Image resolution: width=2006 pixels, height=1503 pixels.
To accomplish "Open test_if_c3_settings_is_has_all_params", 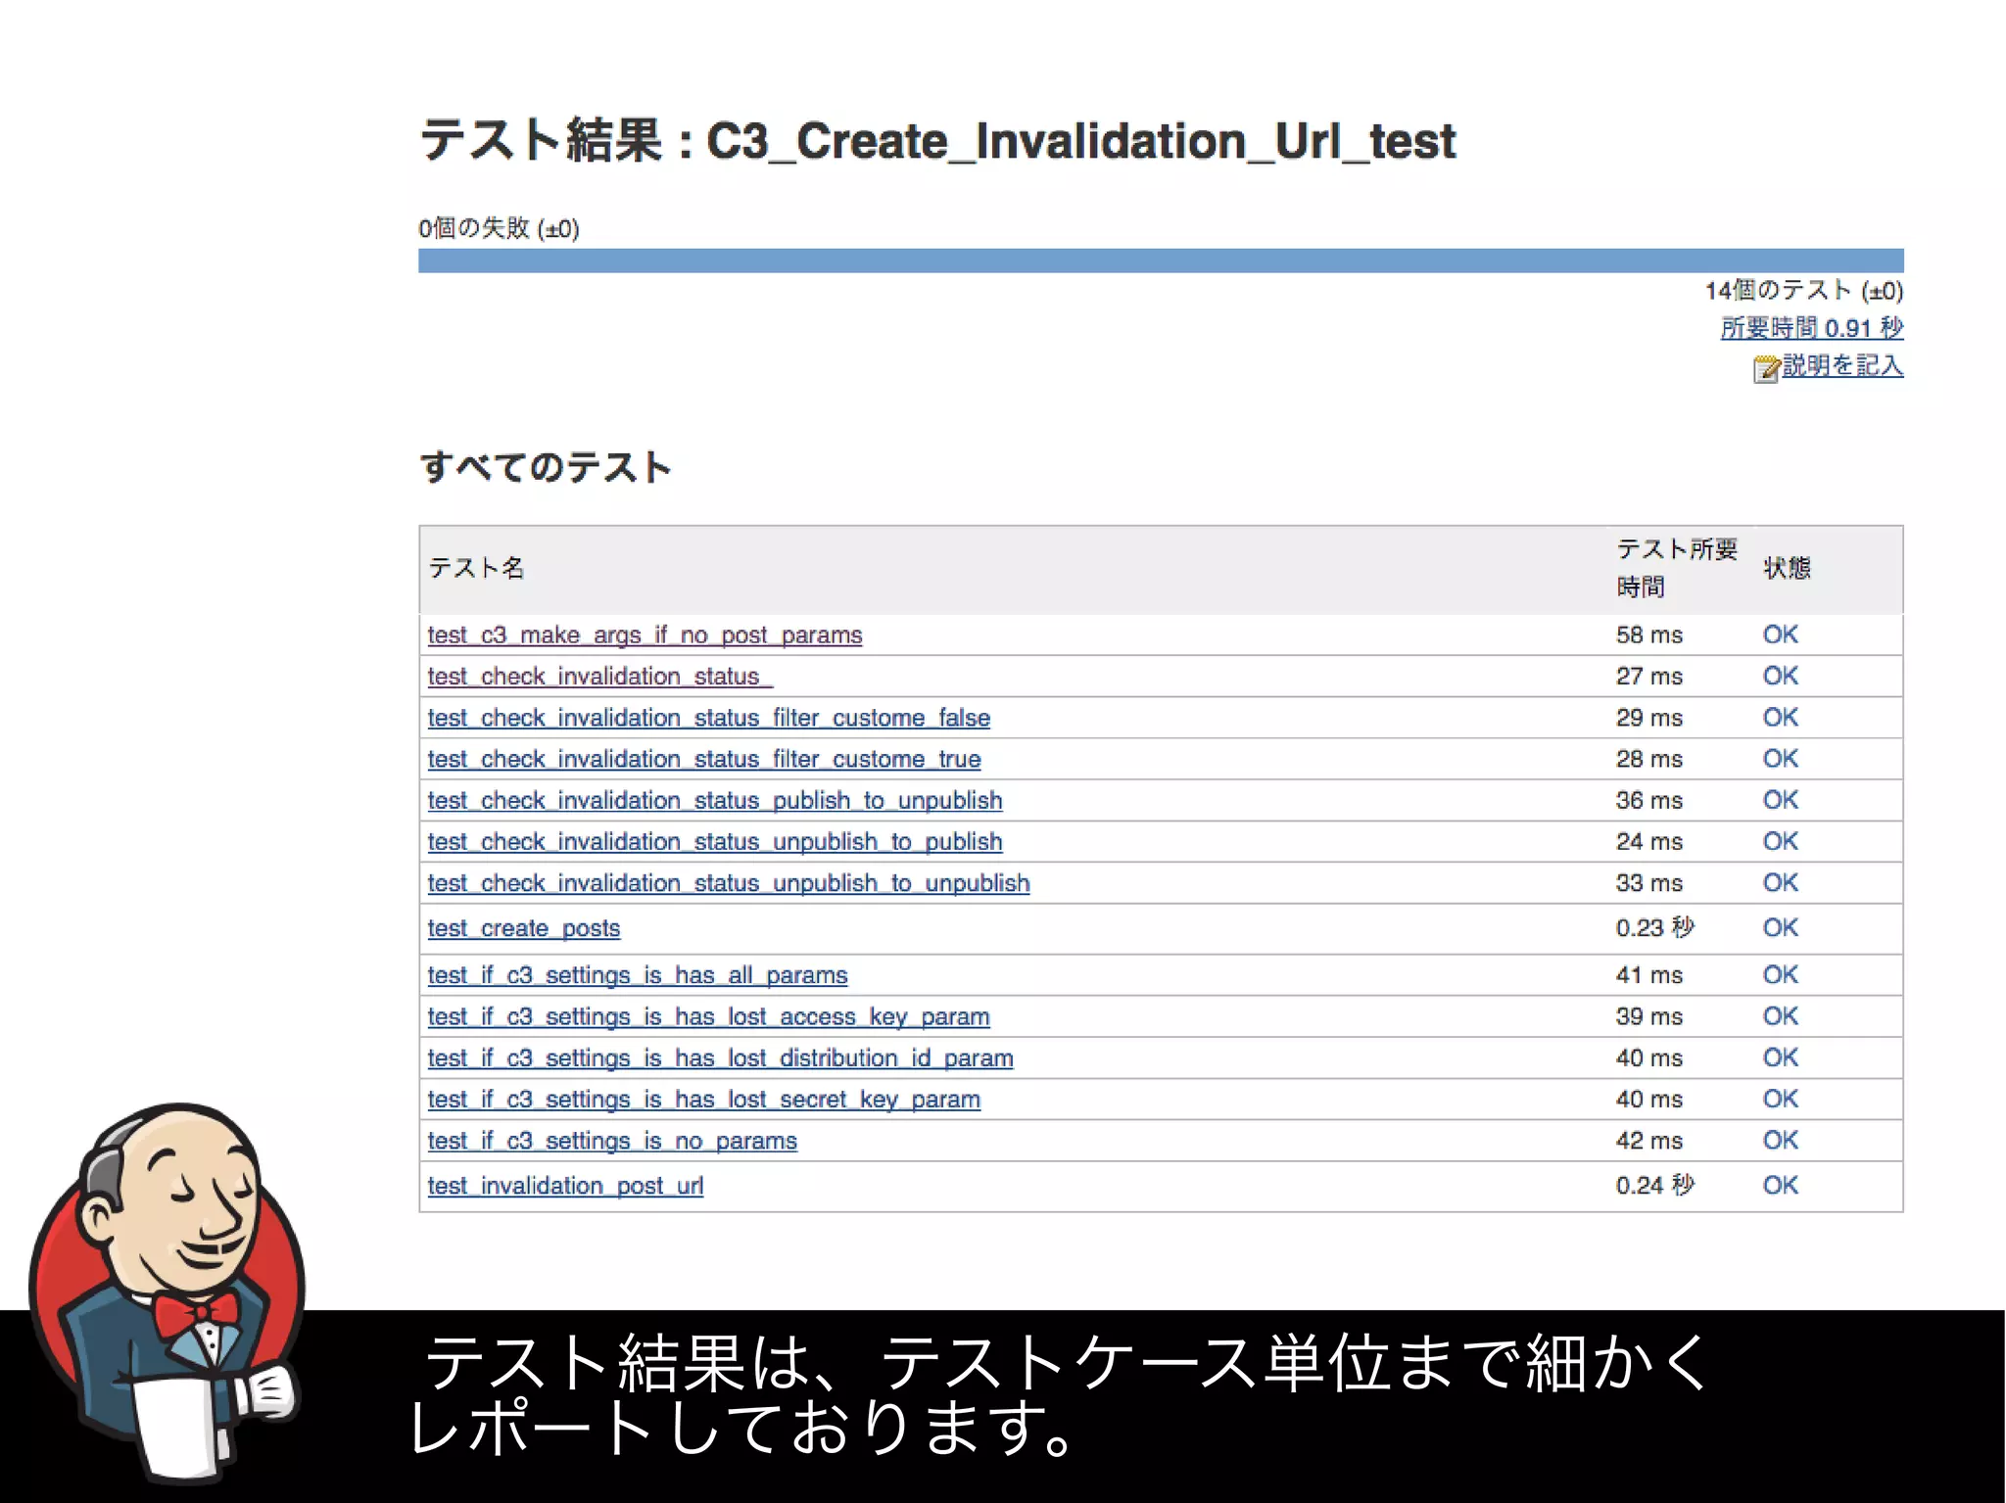I will tap(637, 974).
